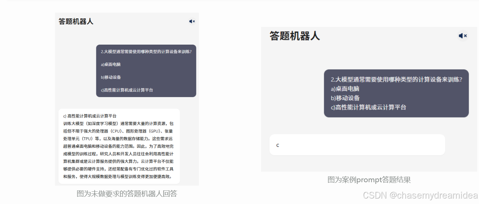Click option 'a)桌面电脑' in right panel
This screenshot has width=479, height=204.
[345, 89]
